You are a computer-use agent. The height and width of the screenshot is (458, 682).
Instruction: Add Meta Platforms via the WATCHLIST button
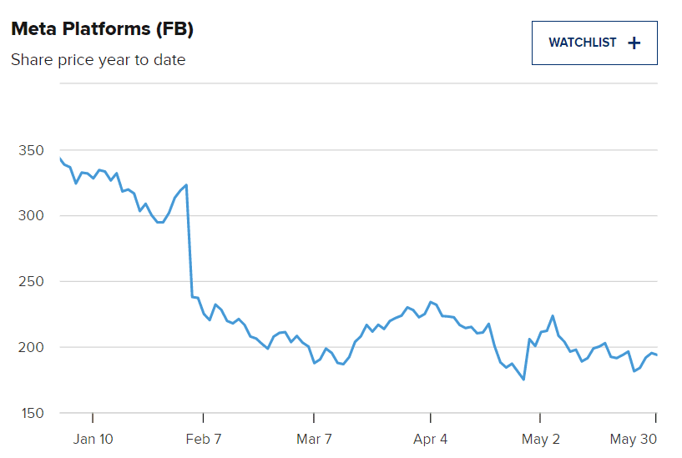click(x=594, y=43)
